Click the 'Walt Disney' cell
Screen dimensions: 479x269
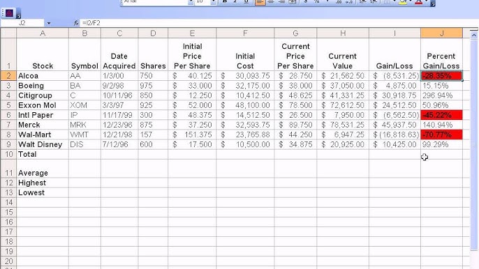coord(43,144)
